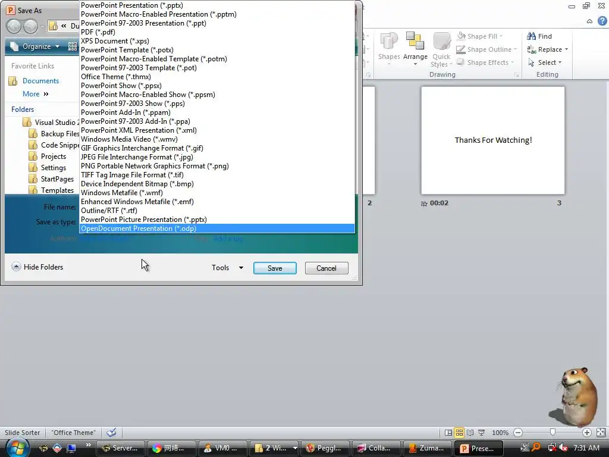
Task: Click the Office Theme status bar label
Action: click(73, 433)
